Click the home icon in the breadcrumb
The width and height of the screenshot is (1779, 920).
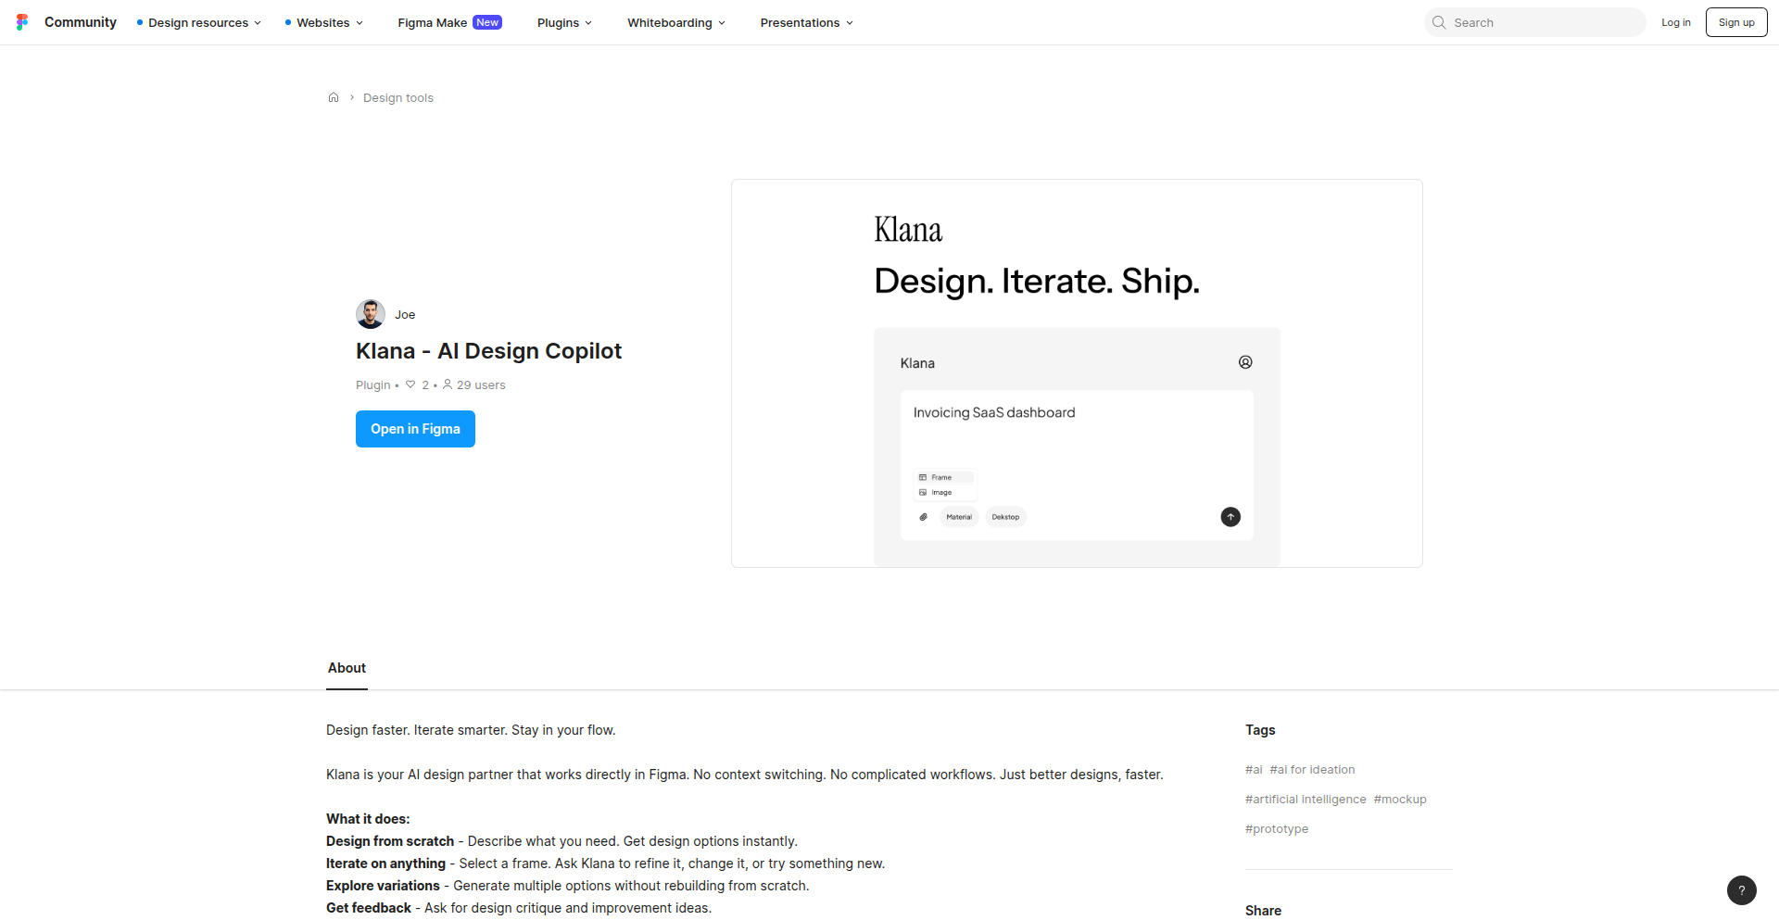[x=334, y=97]
